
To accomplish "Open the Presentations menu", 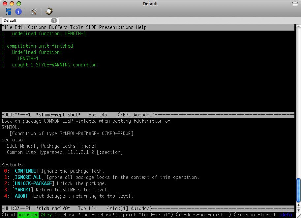I will coord(116,27).
